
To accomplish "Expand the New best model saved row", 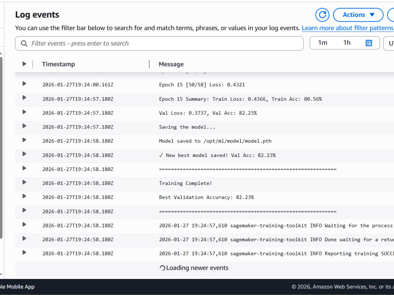I will pos(24,154).
